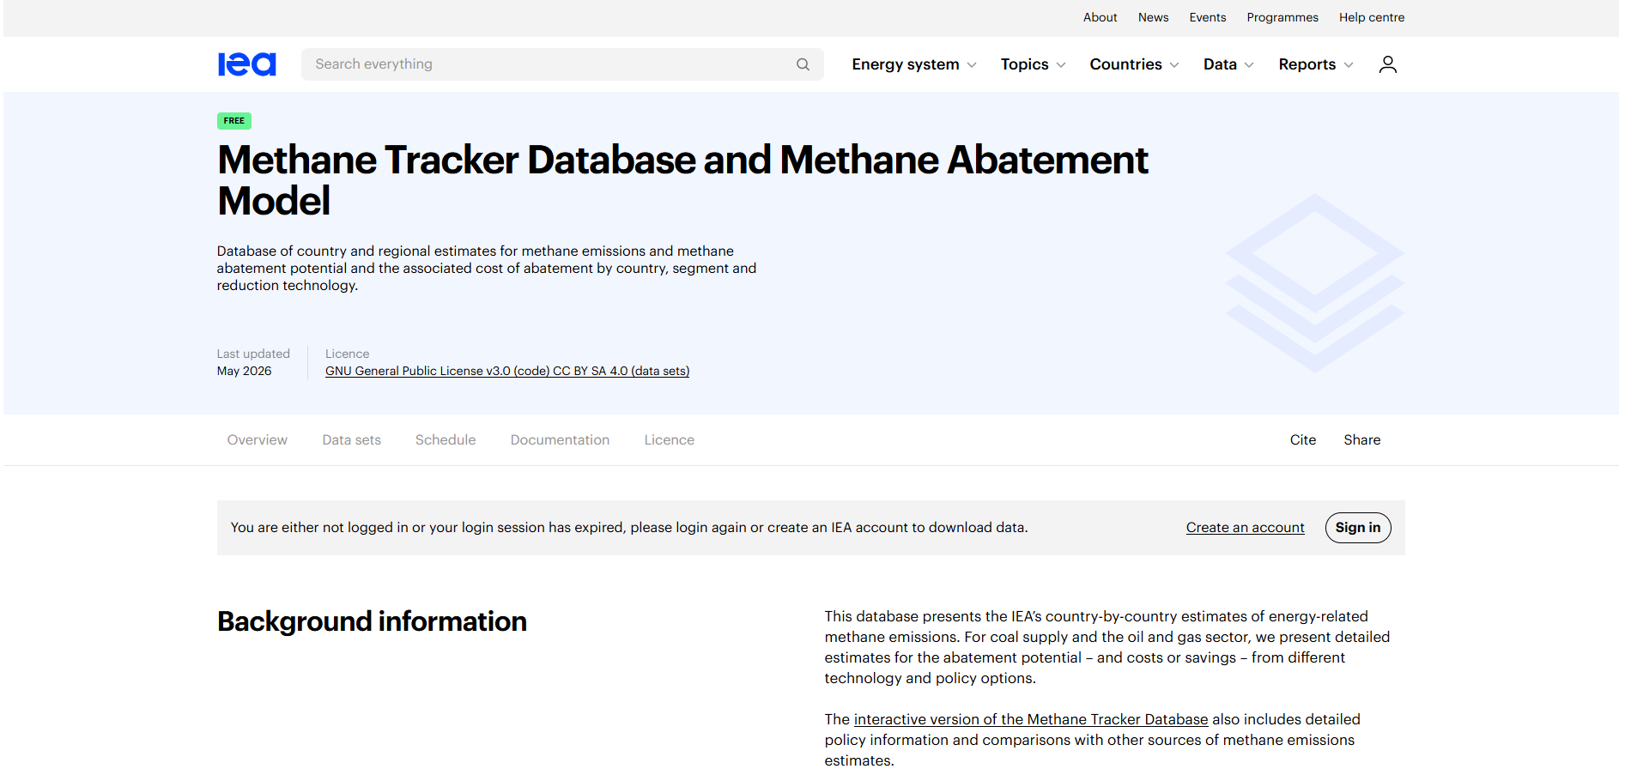Click the search magnifier icon
Screen dimensions: 1625x781
(x=803, y=64)
